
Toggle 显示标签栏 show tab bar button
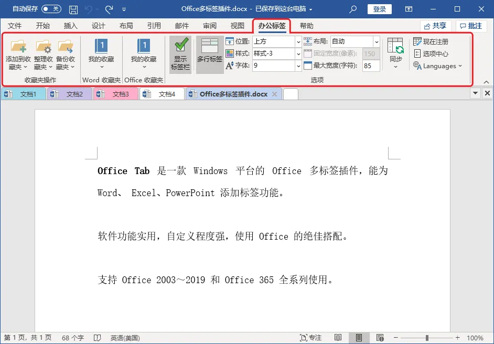point(180,55)
